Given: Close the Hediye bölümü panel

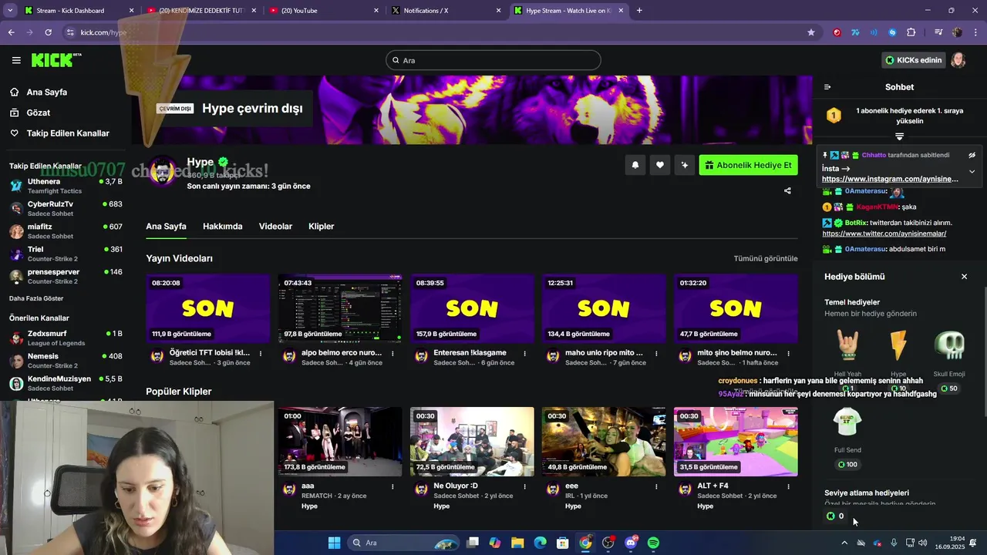Looking at the screenshot, I should pos(964,277).
